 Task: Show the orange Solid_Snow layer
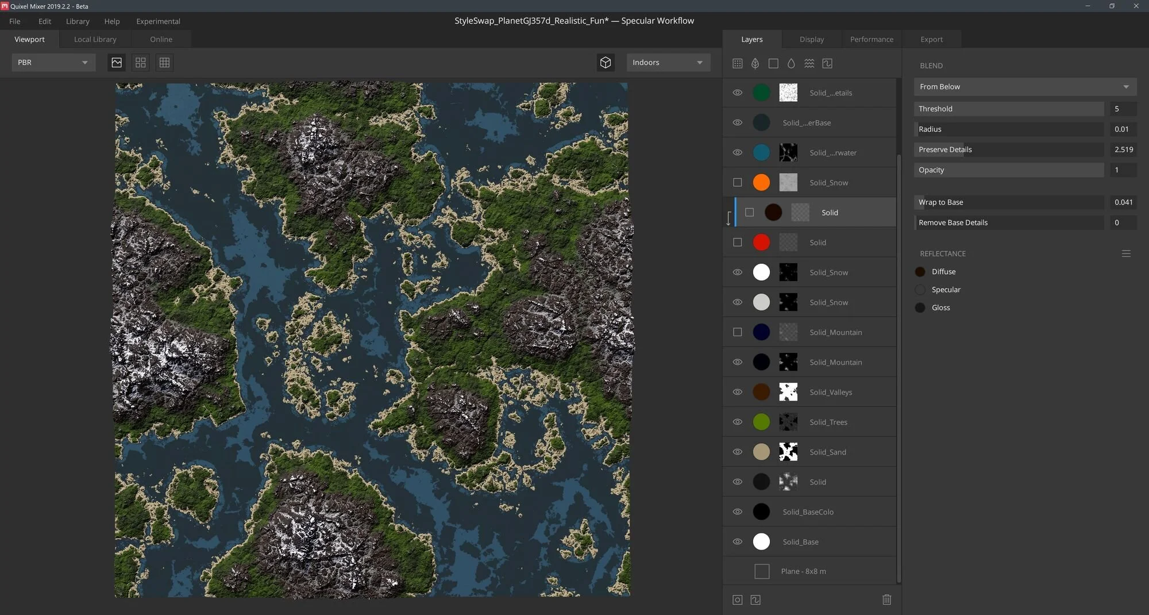[738, 183]
